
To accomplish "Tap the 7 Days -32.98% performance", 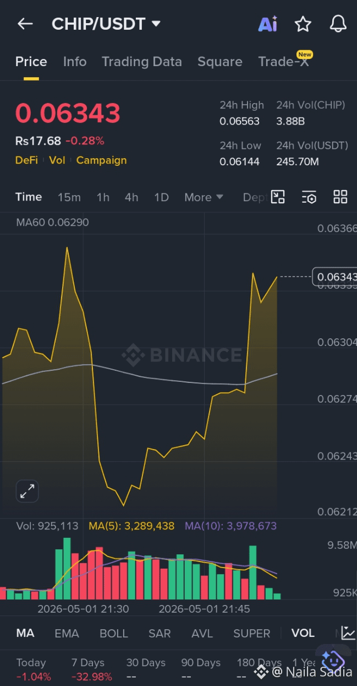I will point(91,669).
